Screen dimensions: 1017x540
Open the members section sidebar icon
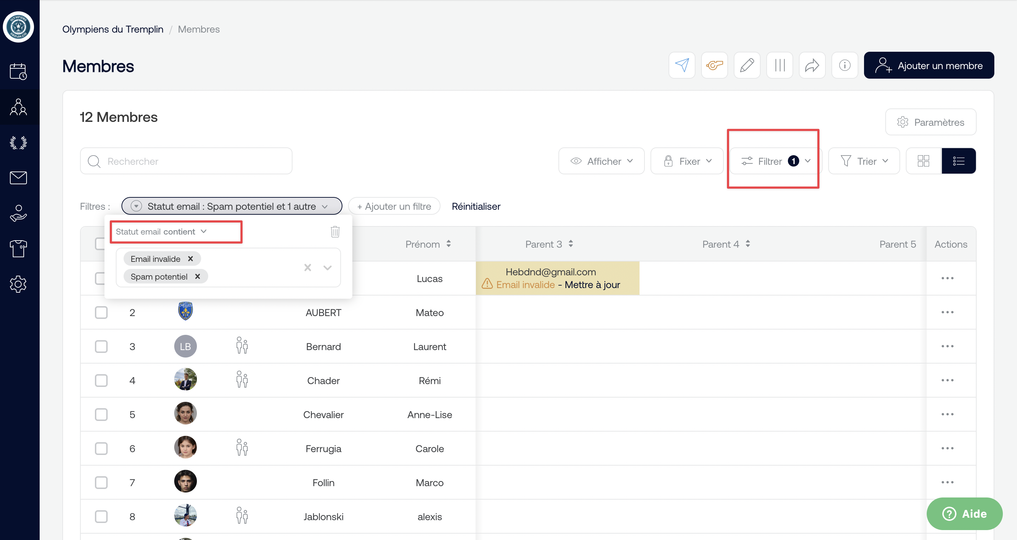click(x=18, y=107)
